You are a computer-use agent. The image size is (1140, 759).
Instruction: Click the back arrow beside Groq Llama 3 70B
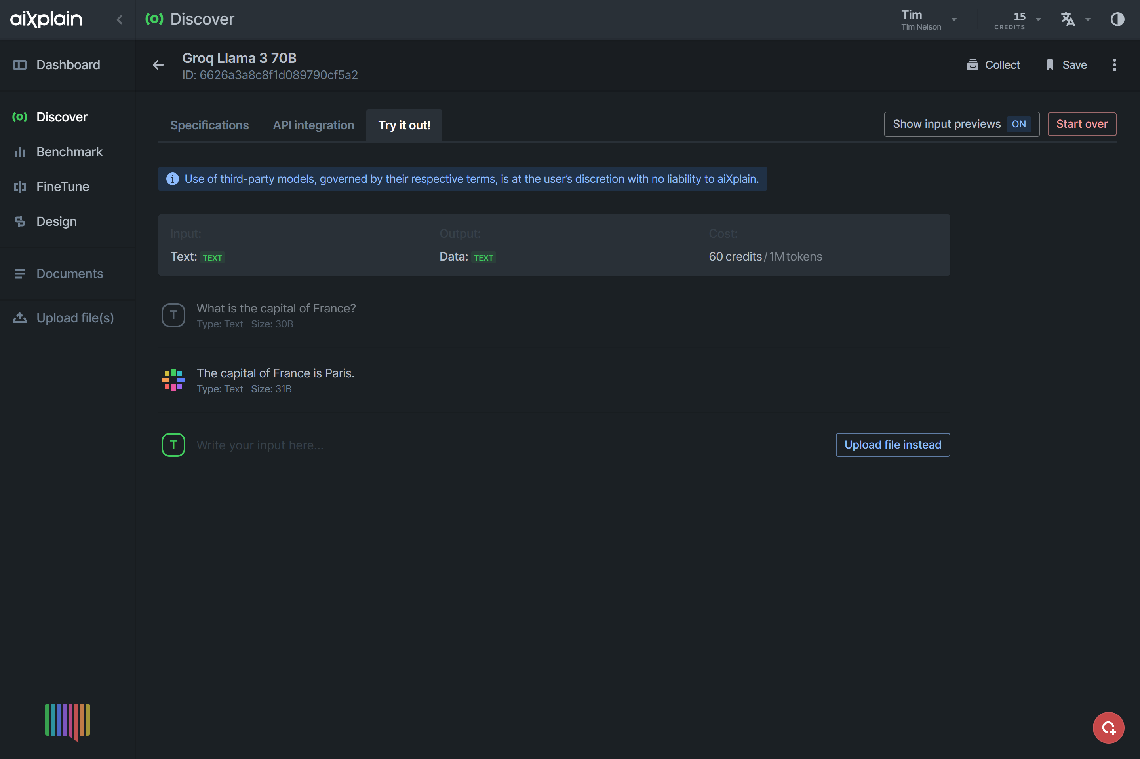(x=158, y=65)
